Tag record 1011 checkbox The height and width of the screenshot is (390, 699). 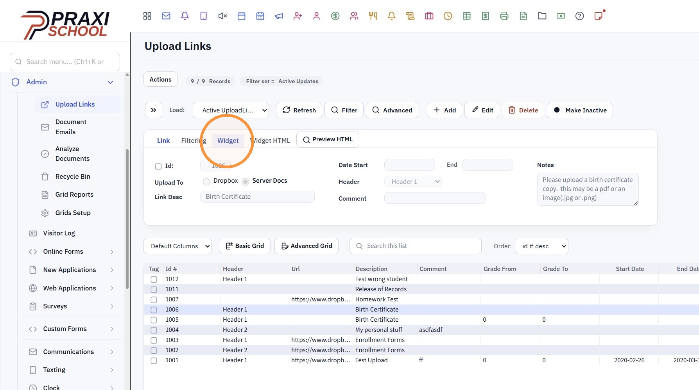(x=154, y=290)
